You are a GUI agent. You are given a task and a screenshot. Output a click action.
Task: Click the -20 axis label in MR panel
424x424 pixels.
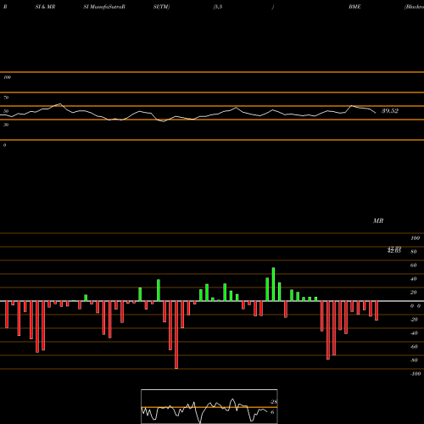414,320
